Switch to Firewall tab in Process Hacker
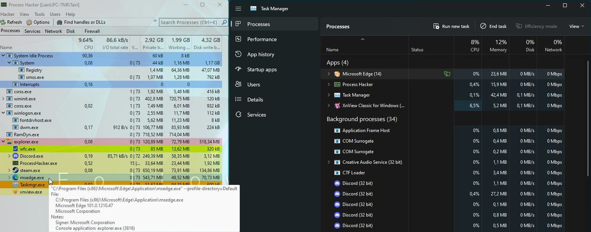Screen dimensions: 591x232 click(92, 31)
